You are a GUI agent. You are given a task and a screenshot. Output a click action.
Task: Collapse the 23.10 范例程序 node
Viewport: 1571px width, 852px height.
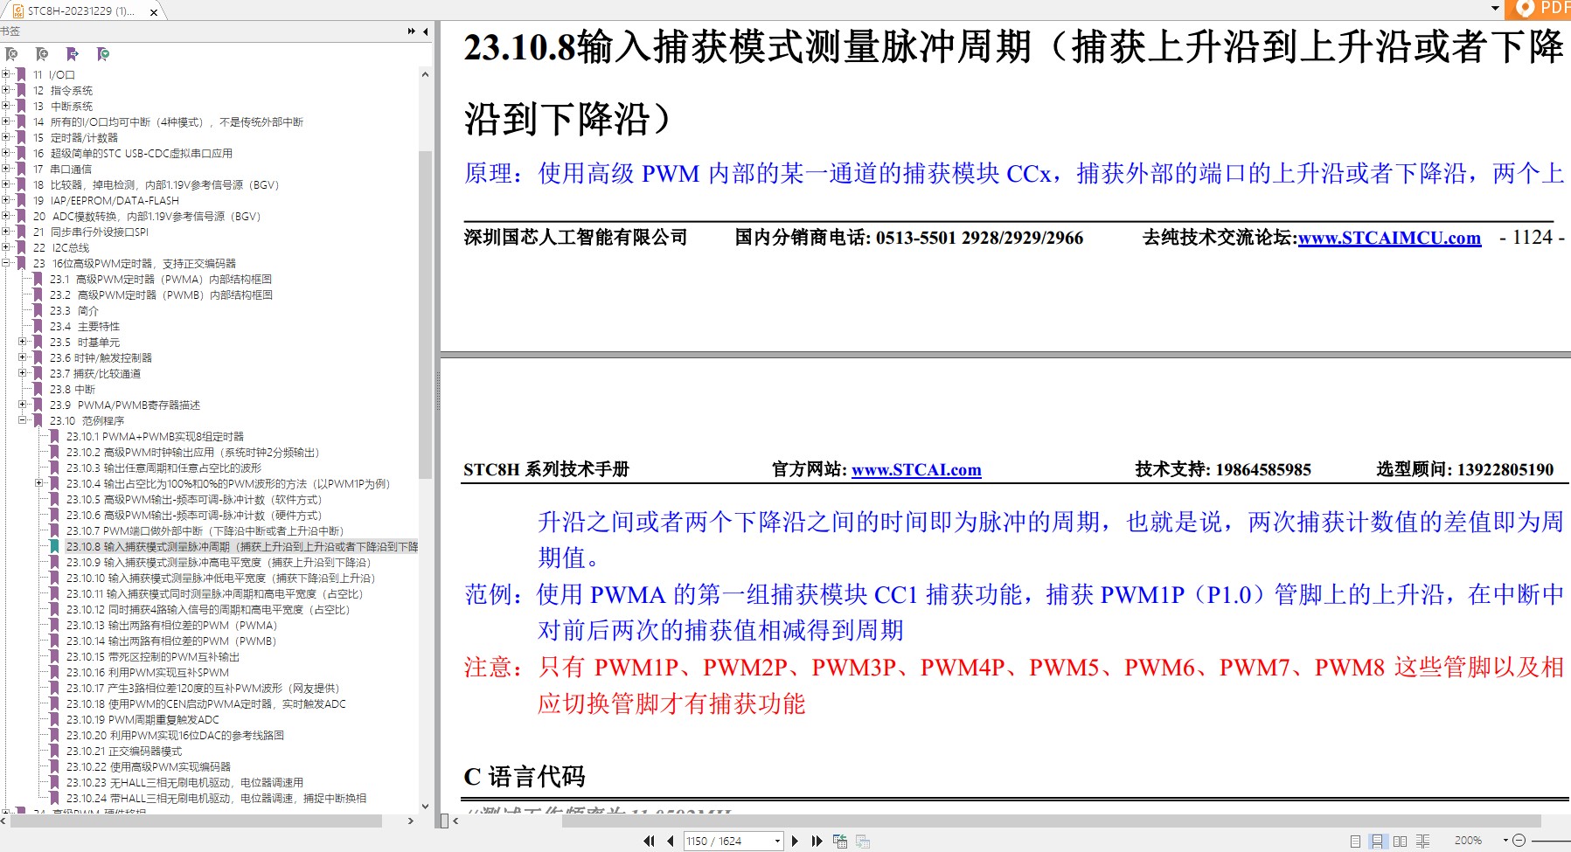[x=23, y=420]
